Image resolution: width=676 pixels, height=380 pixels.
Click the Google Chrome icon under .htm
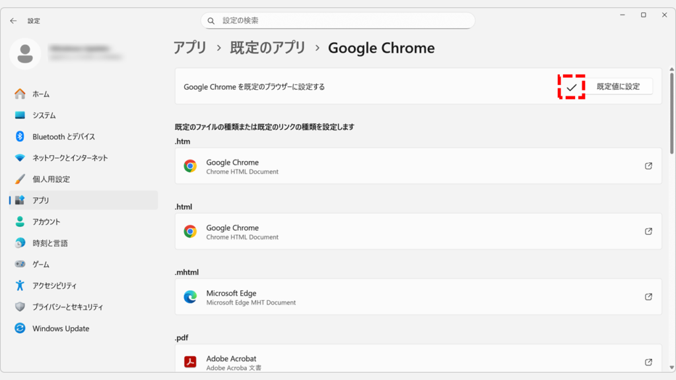coord(191,166)
